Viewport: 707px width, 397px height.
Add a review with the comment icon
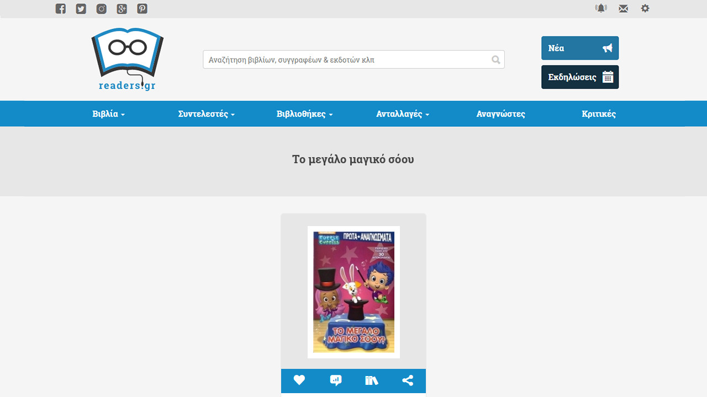335,380
